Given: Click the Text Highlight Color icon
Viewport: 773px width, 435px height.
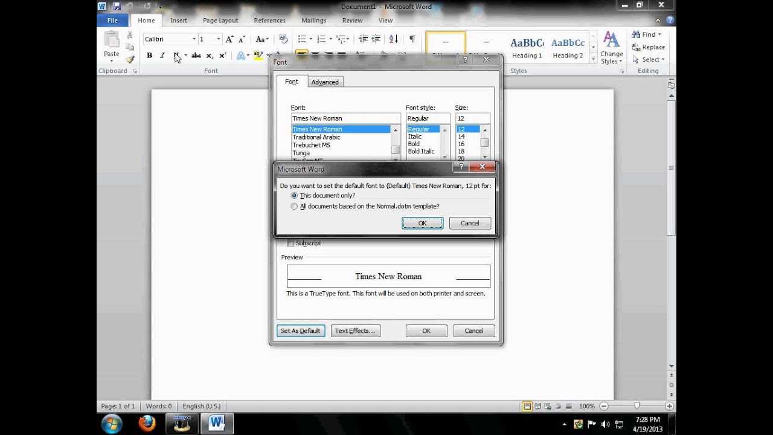Looking at the screenshot, I should pos(258,56).
